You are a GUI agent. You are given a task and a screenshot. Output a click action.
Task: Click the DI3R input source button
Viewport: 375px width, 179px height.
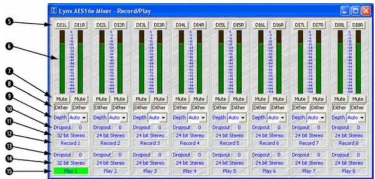(x=159, y=25)
